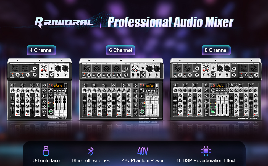Click the USB interface icon
The image size is (268, 166).
coord(46,151)
